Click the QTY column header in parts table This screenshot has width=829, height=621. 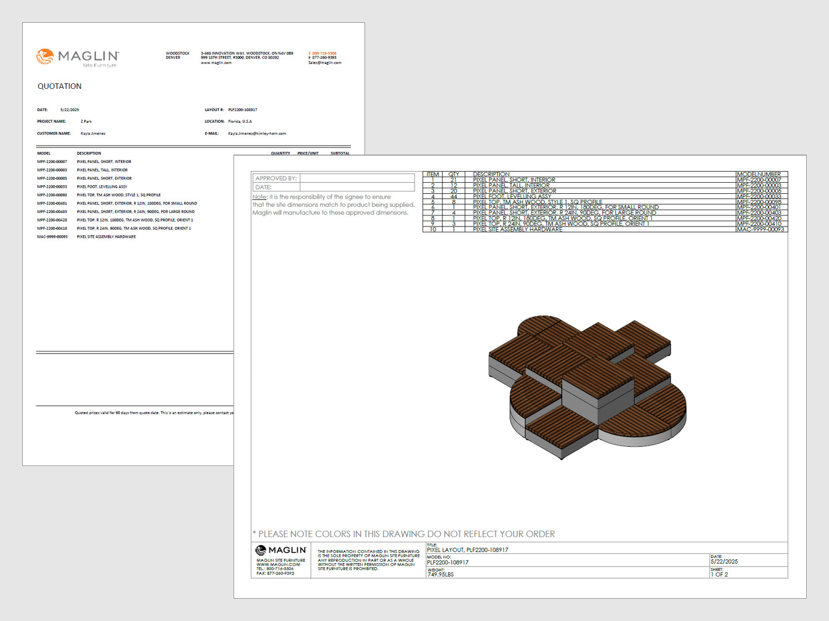click(453, 174)
